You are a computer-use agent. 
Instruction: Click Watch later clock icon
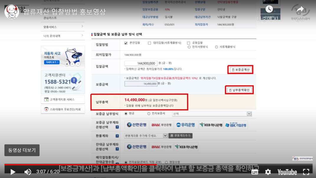tap(269, 9)
